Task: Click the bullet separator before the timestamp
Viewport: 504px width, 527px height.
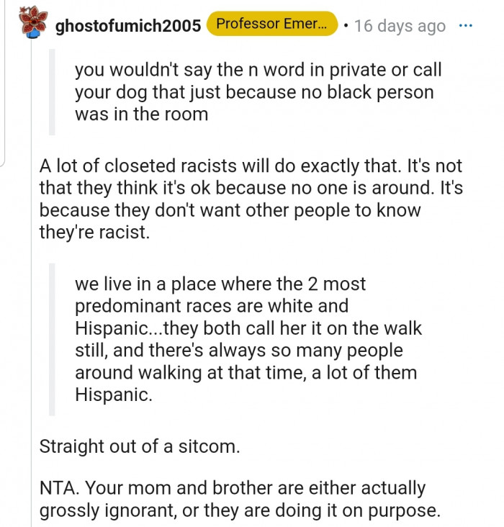Action: coord(346,26)
